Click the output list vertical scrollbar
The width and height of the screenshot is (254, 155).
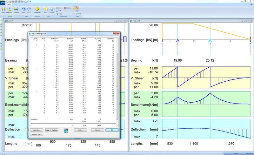(117, 83)
